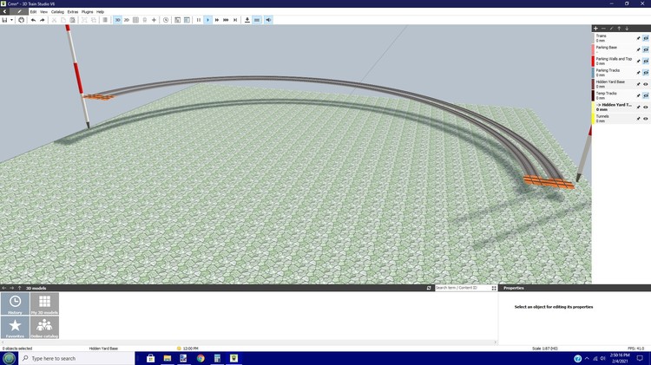The height and width of the screenshot is (365, 651).
Task: Click the catalog grid view icon
Action: [494, 288]
